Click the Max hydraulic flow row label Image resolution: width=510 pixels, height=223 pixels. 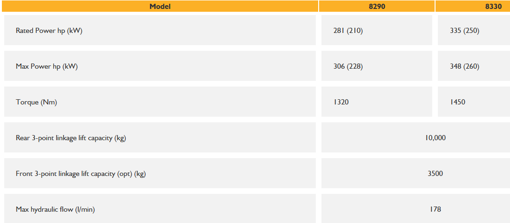tap(55, 209)
